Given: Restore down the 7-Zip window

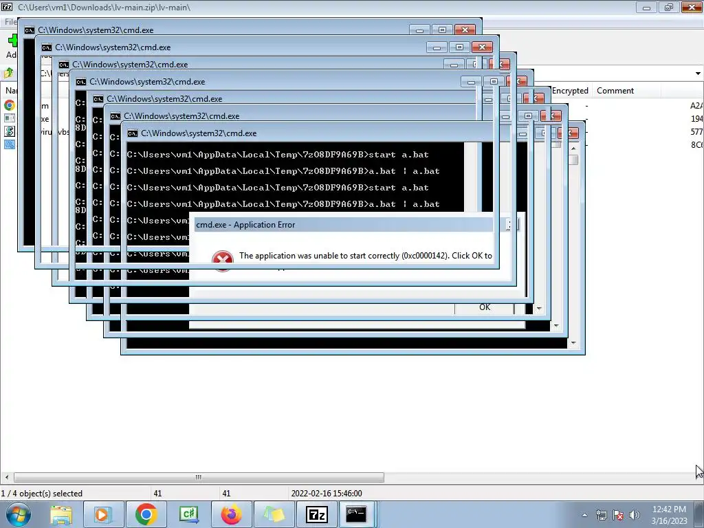Looking at the screenshot, I should coord(668,7).
